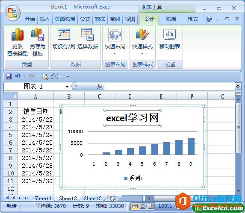Image resolution: width=245 pixels, height=213 pixels.
Task: Click the formula bar input
Action: pos(169,86)
